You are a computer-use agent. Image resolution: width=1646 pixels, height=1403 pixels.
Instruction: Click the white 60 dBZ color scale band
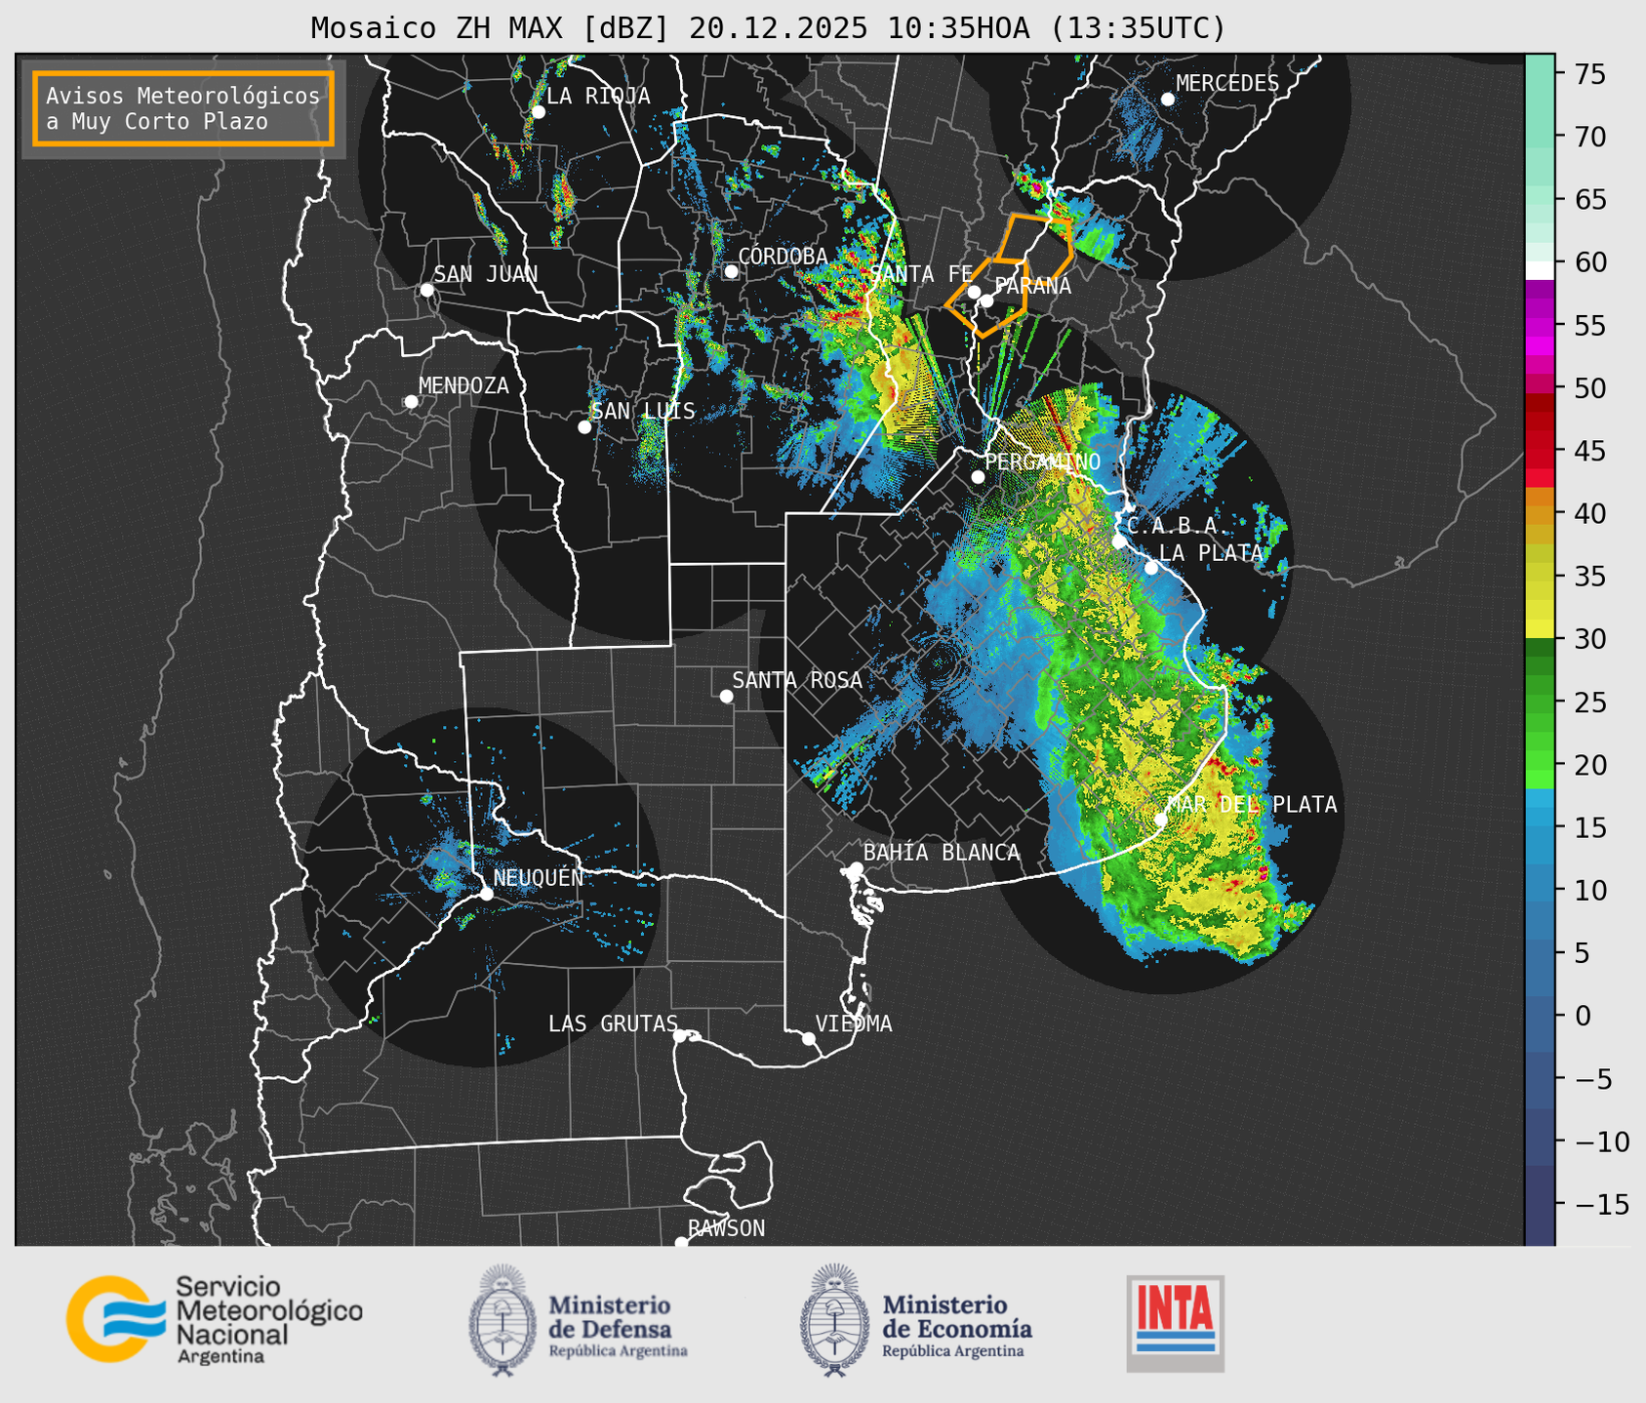click(x=1540, y=270)
